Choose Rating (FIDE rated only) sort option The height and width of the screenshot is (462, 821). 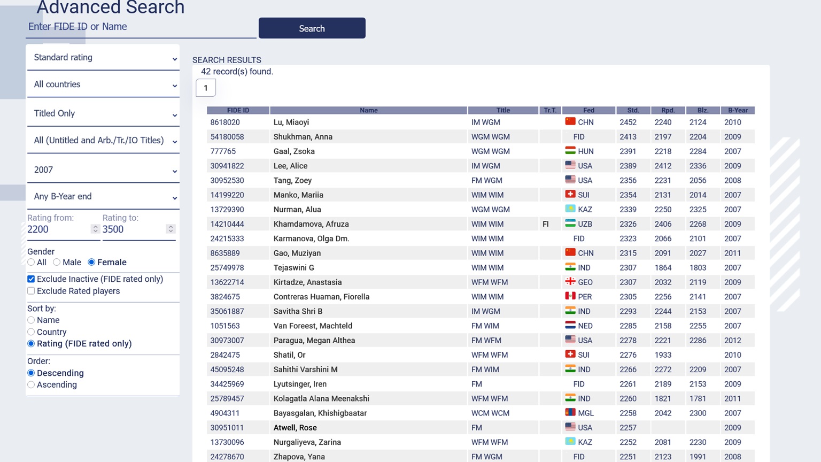point(31,344)
